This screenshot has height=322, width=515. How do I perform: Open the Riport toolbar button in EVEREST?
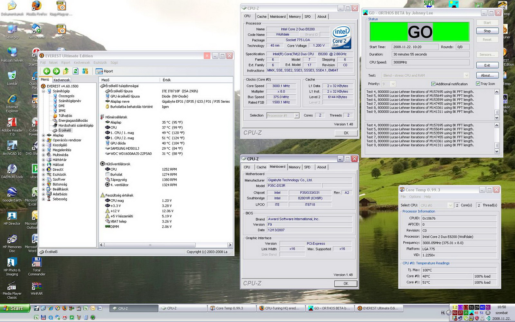[105, 71]
